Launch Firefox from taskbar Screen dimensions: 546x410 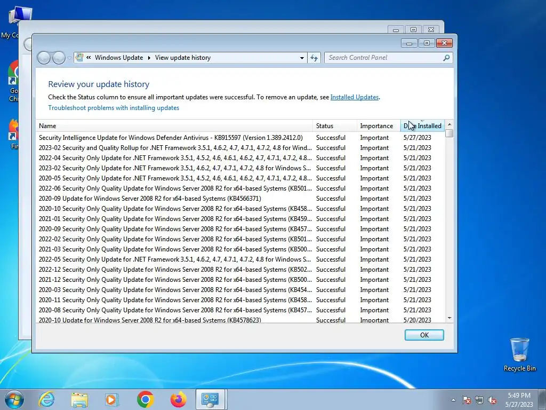(x=178, y=399)
